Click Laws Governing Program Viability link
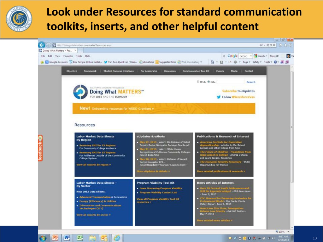The width and height of the screenshot is (323, 242). (x=161, y=188)
